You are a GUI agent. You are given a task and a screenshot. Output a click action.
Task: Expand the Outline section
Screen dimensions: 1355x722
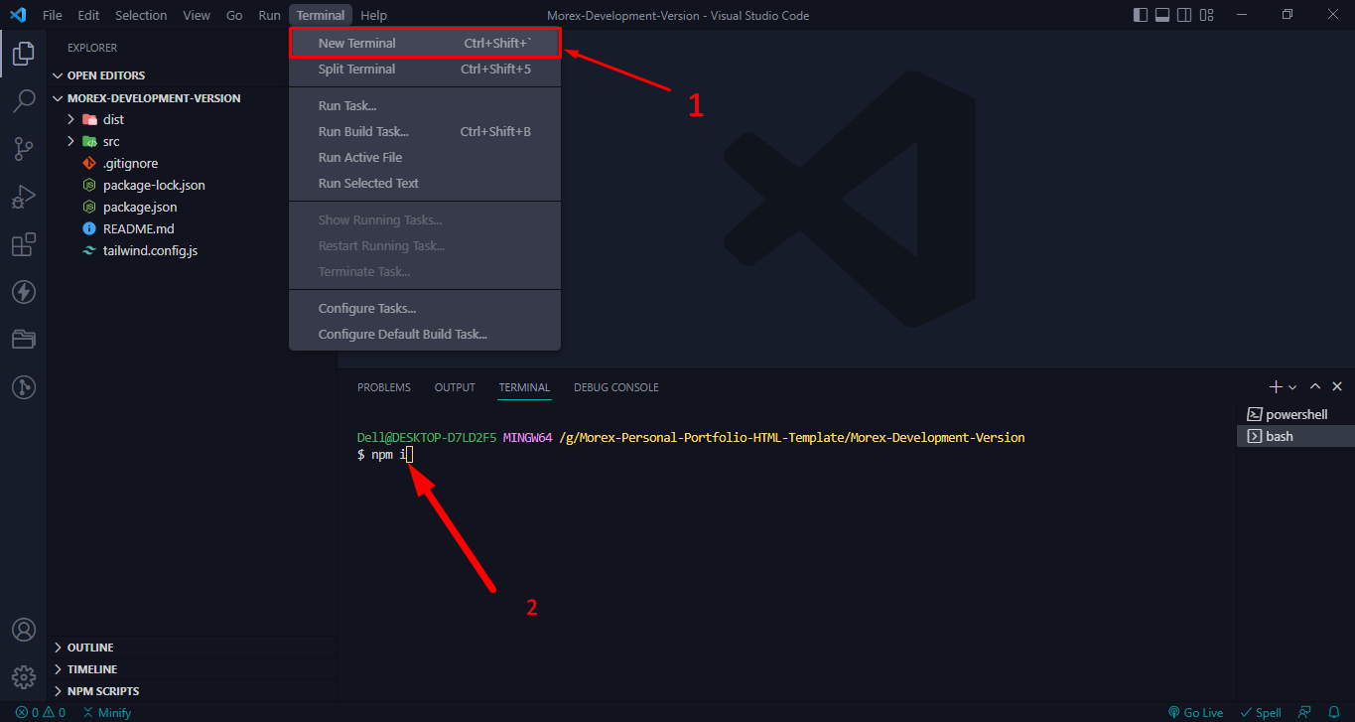(194, 648)
